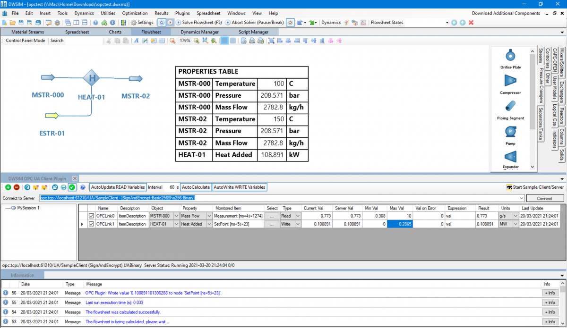This screenshot has width=567, height=328.
Task: Select the Piping Segment in the palette
Action: [x=510, y=105]
